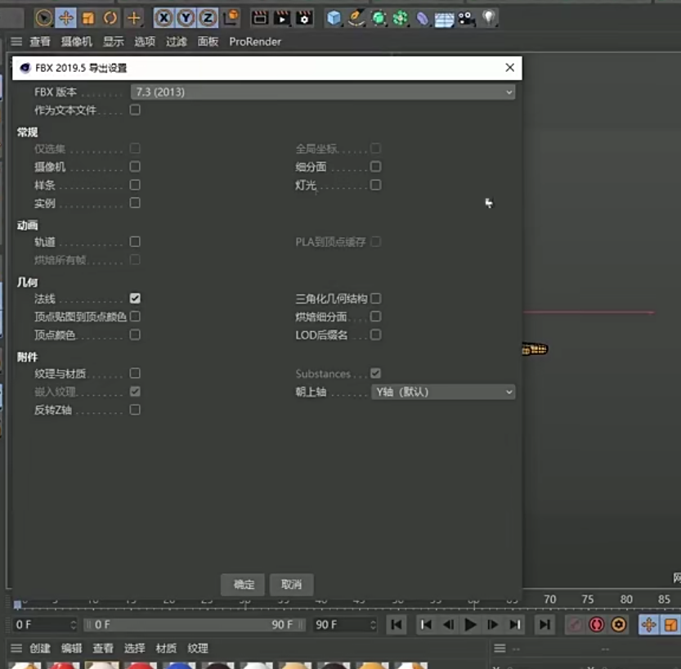Click current frame 0 F field
Viewport: 681px width, 669px height.
pyautogui.click(x=45, y=625)
